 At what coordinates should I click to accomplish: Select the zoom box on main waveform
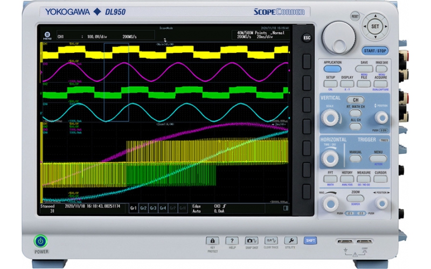click(116, 82)
